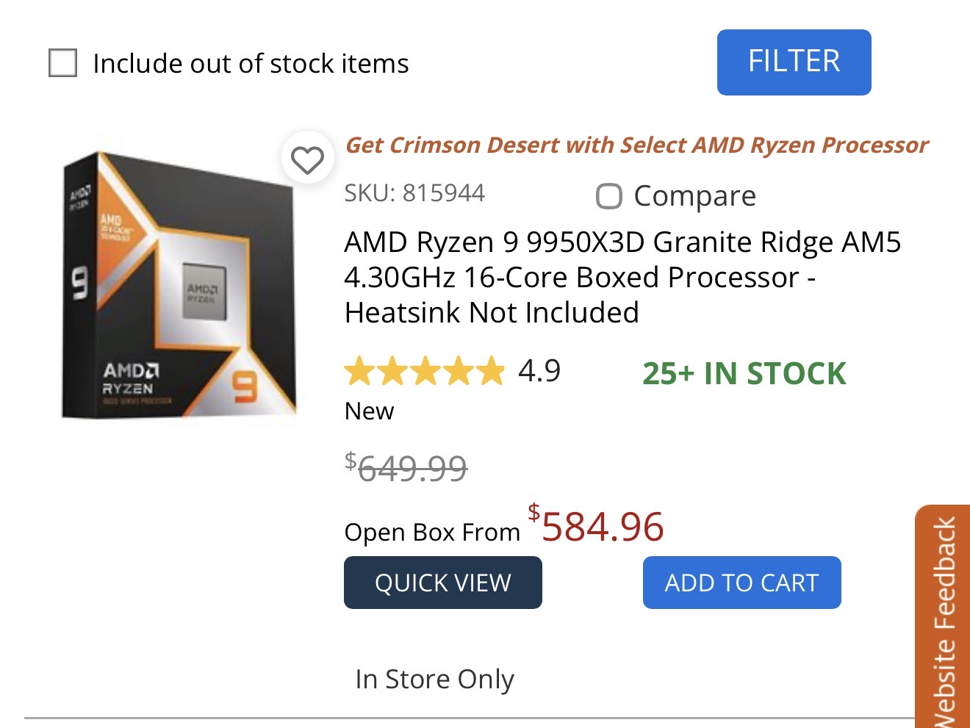Viewport: 970px width, 728px height.
Task: Open the AMD Ryzen 9 9950X3D product title
Action: tap(622, 277)
